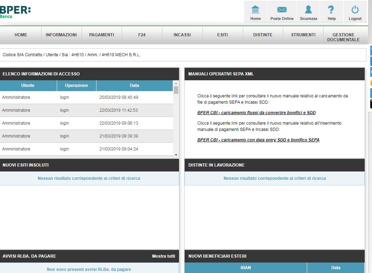The image size is (372, 273).
Task: Select the 25/03/2019 08:45:49 login row
Action: pyautogui.click(x=86, y=97)
